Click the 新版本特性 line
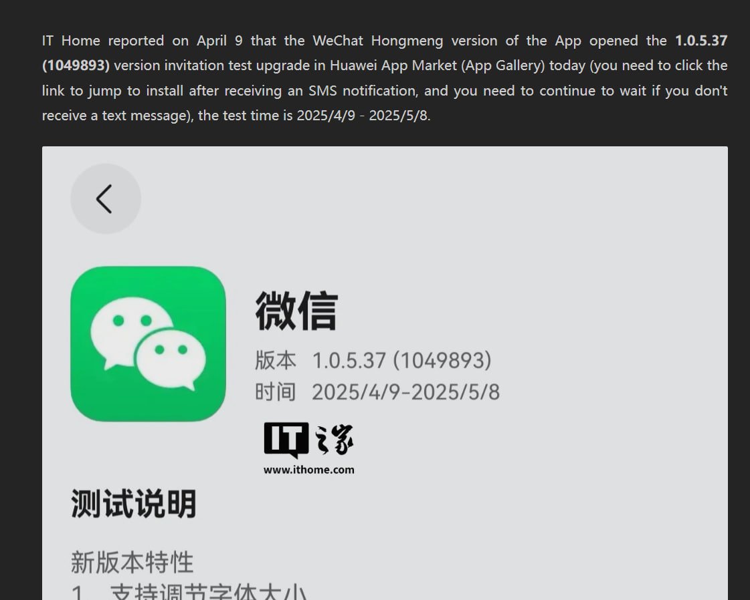 click(x=132, y=562)
